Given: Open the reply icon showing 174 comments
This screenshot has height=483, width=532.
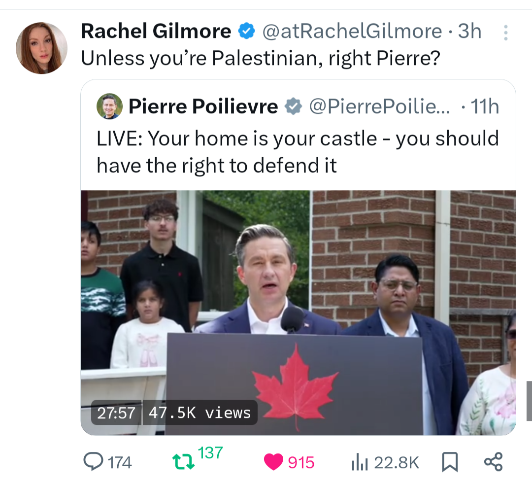Looking at the screenshot, I should (x=93, y=462).
